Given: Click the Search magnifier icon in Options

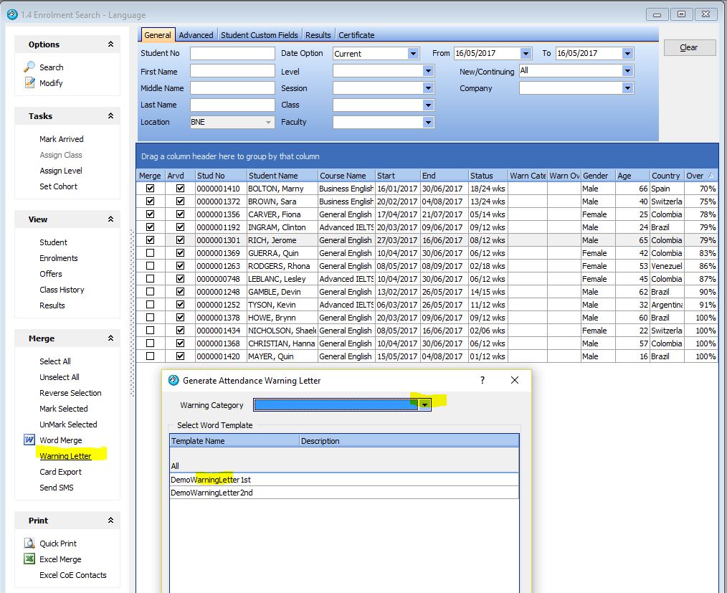Looking at the screenshot, I should (x=29, y=67).
